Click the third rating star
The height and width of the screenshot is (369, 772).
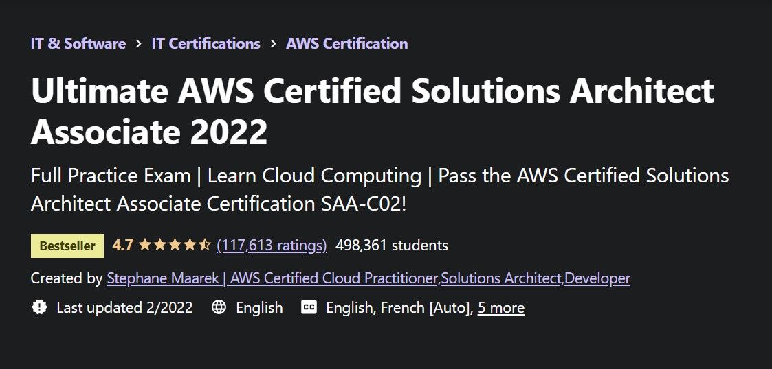tap(175, 245)
